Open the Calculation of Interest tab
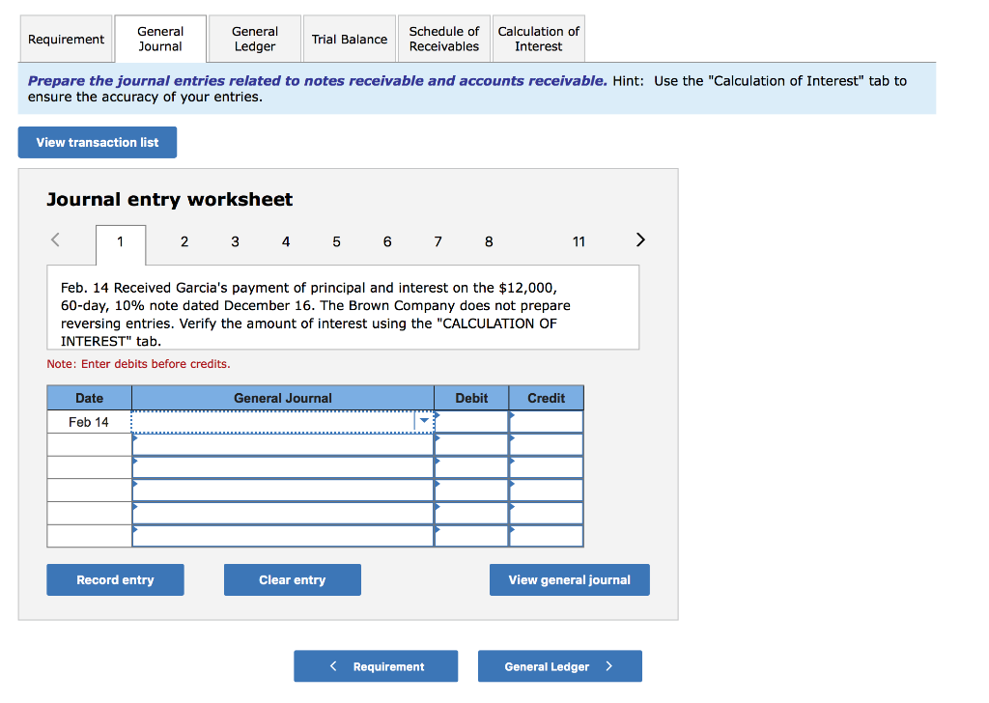This screenshot has height=703, width=989. (x=538, y=39)
